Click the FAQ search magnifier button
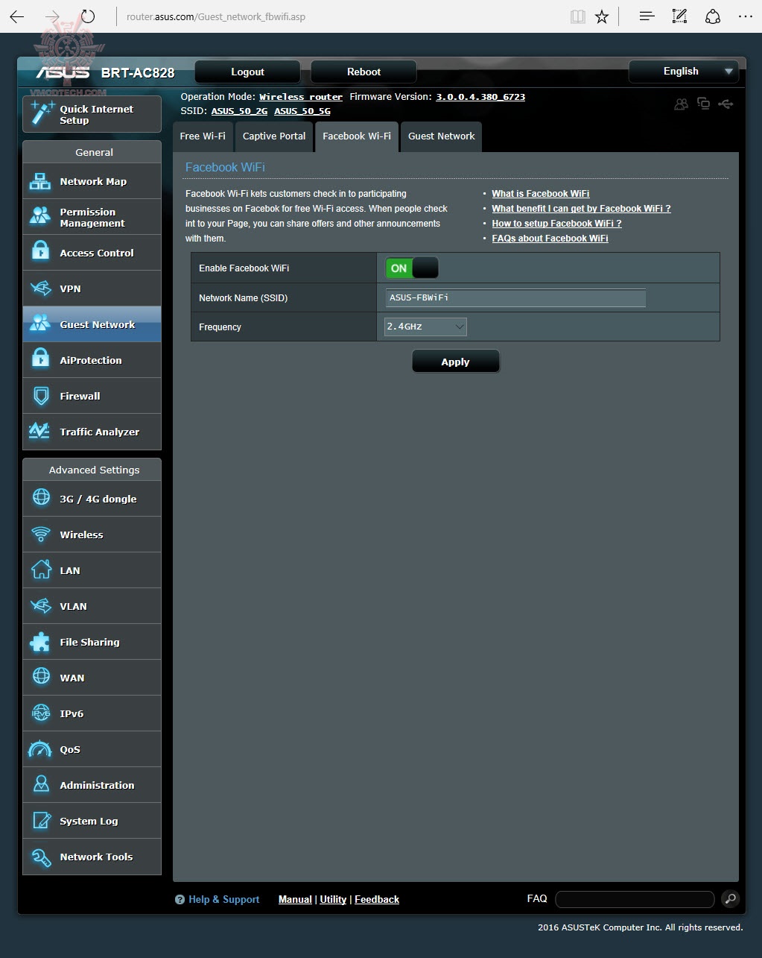 [x=730, y=899]
